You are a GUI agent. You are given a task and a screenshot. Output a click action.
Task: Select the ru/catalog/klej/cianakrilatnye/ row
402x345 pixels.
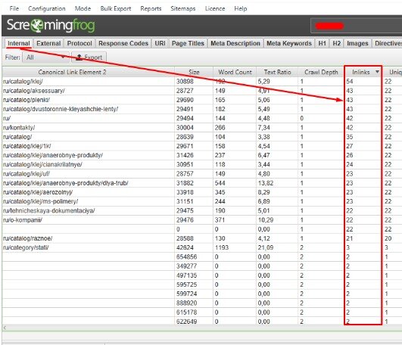(x=202, y=164)
